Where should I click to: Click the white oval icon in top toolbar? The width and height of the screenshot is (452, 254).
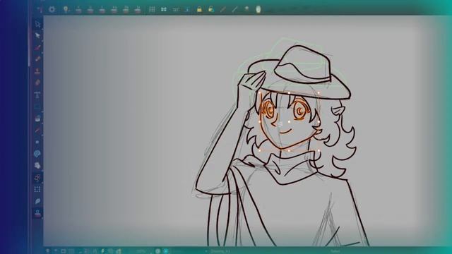(258, 9)
